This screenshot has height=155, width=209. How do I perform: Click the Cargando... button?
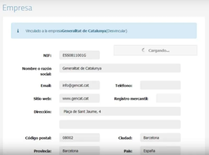click(155, 50)
